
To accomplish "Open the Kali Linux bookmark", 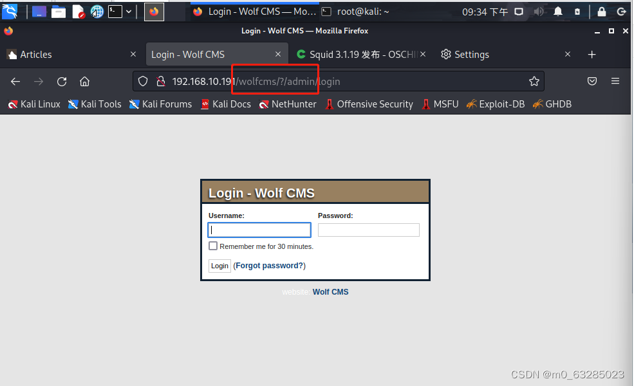I will tap(34, 104).
